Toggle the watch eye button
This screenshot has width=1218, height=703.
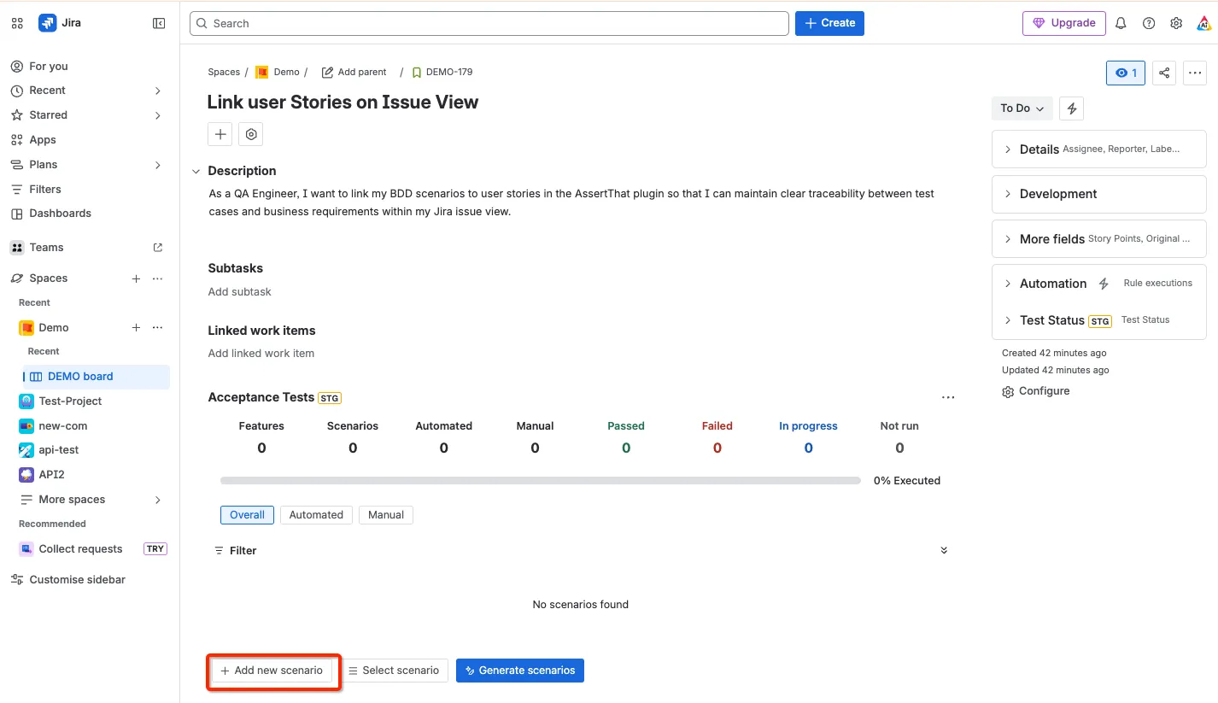(1126, 73)
